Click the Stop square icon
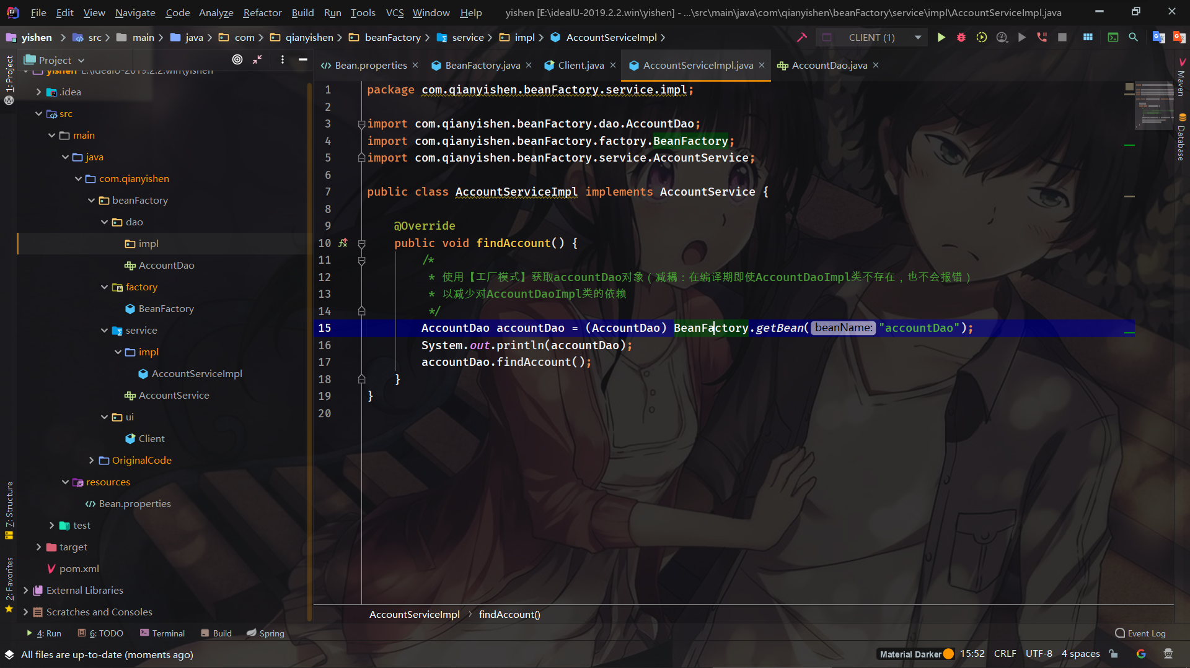Screen dimensions: 1190x668 coord(1062,37)
